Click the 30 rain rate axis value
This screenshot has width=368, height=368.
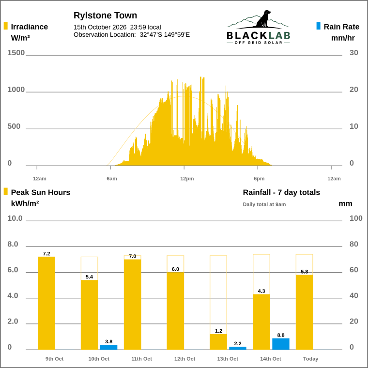(354, 53)
